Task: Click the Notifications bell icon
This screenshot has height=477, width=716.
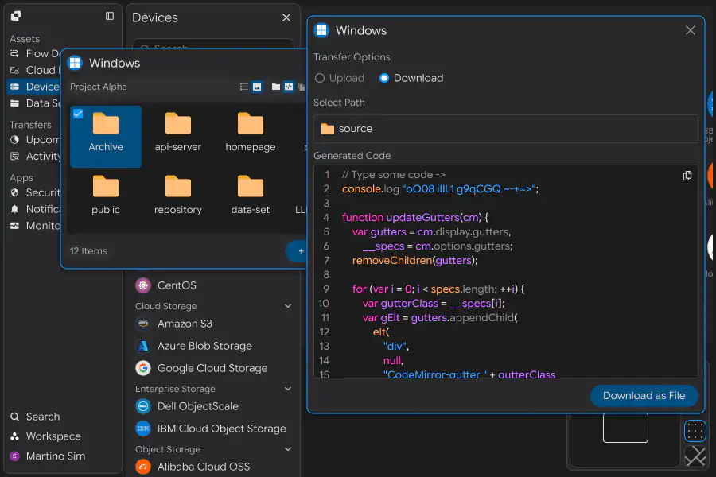Action: point(14,209)
